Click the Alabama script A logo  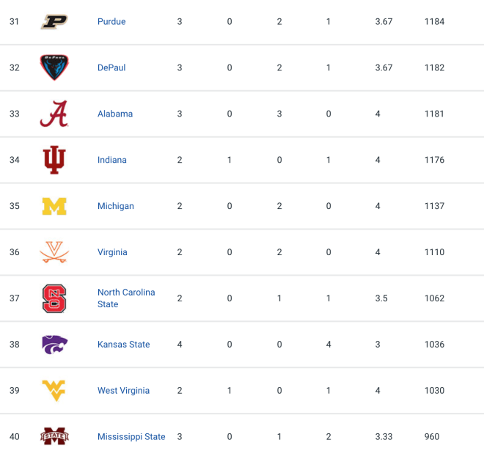tap(54, 114)
